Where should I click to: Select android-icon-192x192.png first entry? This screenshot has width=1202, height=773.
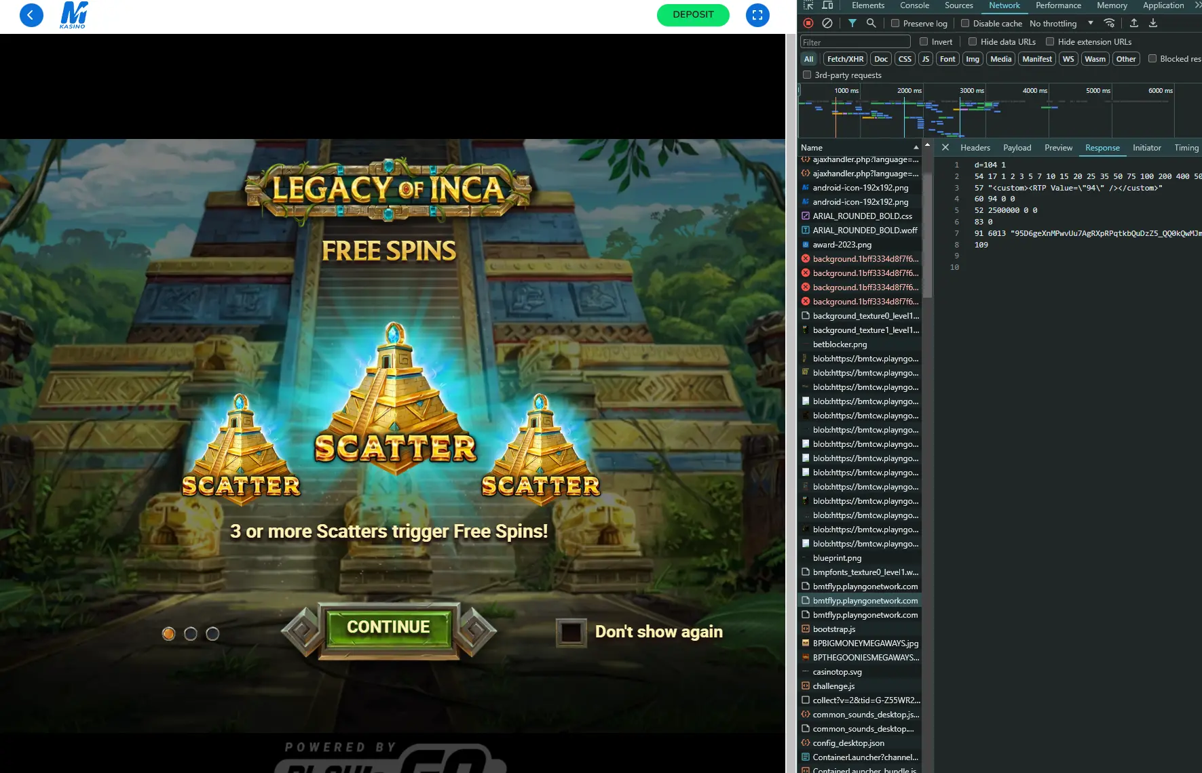(860, 188)
